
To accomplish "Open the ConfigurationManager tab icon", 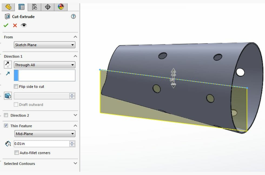I will coord(35,7).
